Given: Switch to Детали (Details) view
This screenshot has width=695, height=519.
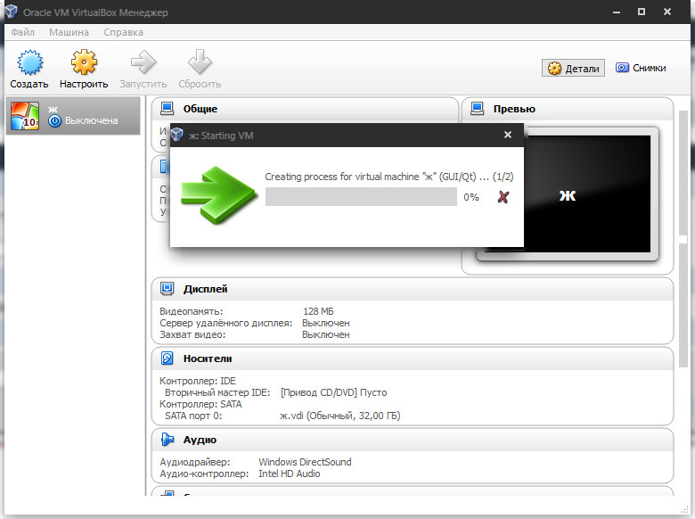Looking at the screenshot, I should [573, 69].
